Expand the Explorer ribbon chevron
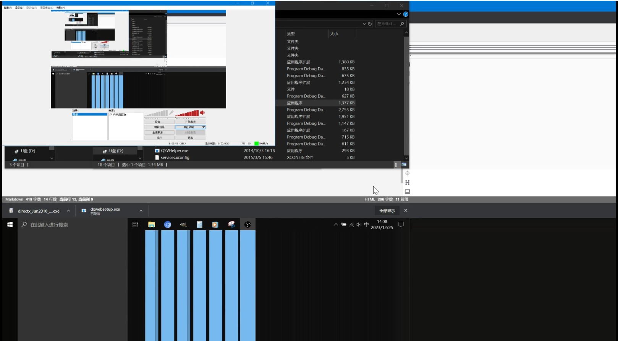 click(x=399, y=14)
